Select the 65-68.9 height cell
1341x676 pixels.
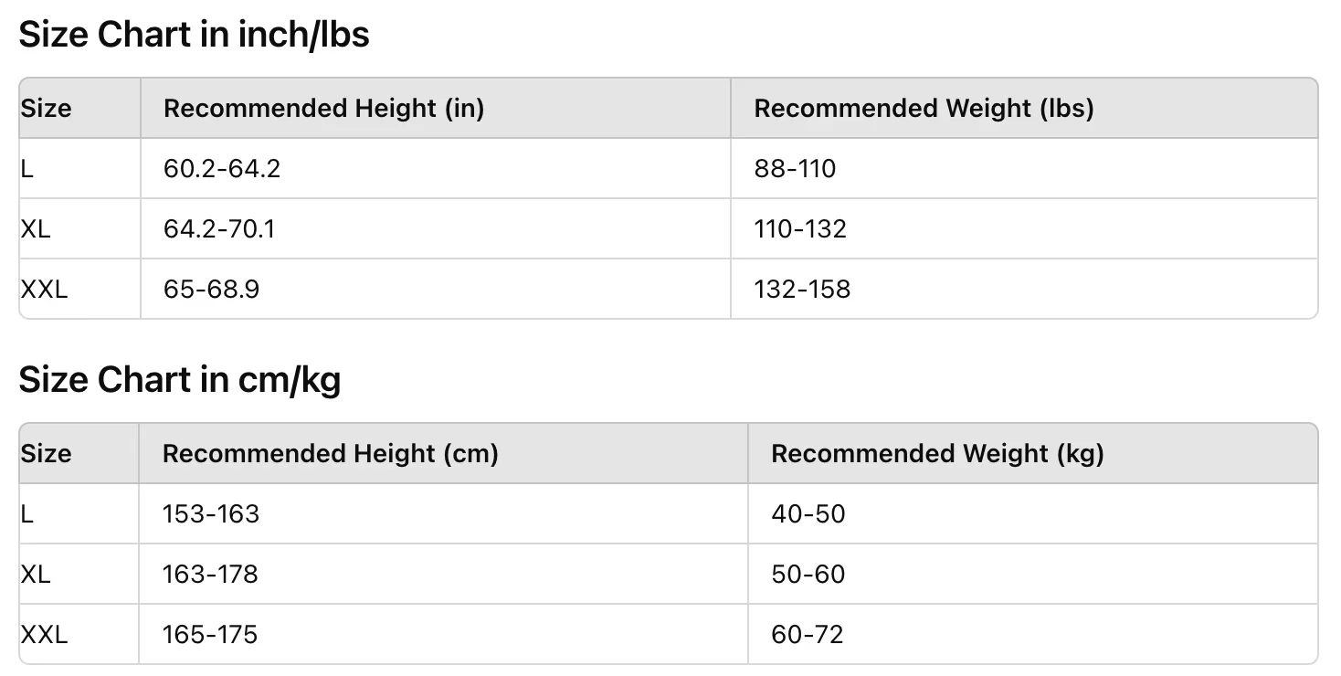point(211,290)
